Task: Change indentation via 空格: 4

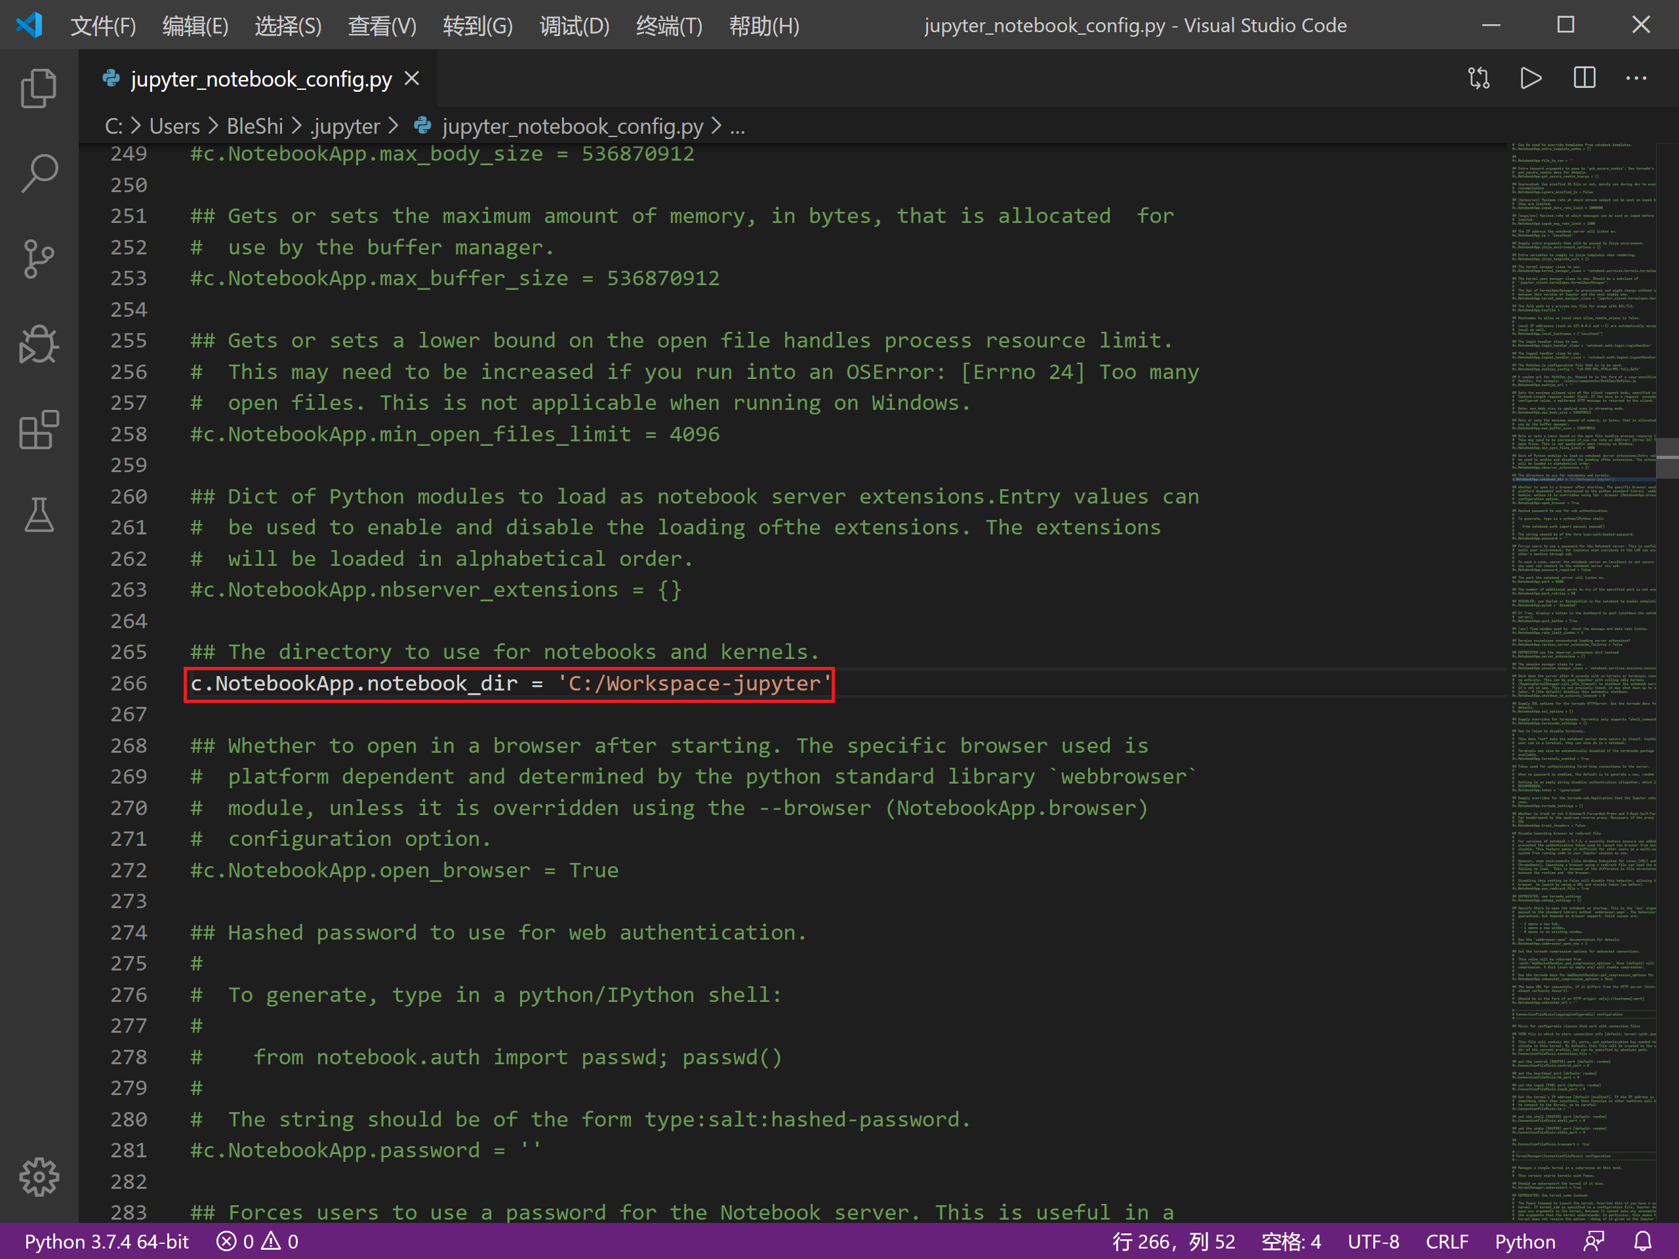Action: click(1290, 1241)
